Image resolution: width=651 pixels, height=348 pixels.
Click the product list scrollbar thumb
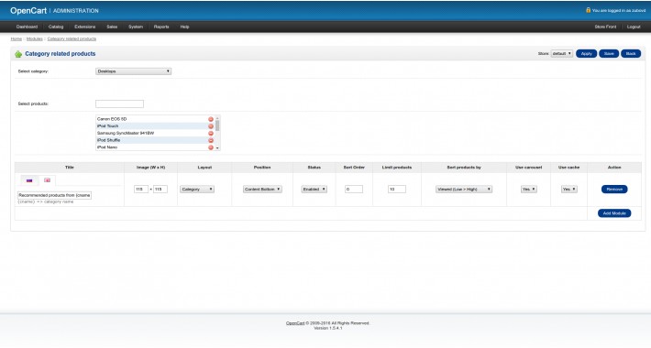(x=217, y=125)
